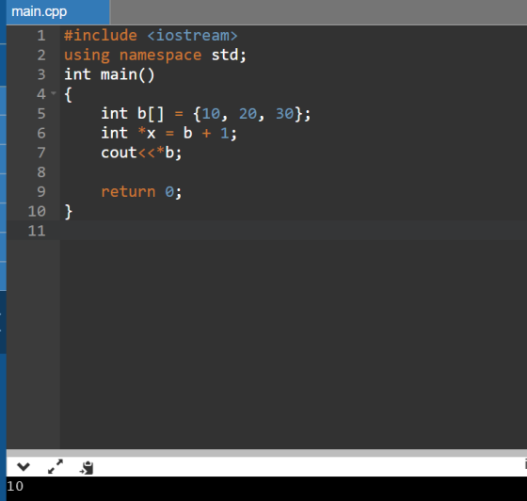Place cursor in 'return 0;' statement
Viewport: 527px width, 501px height.
(x=141, y=192)
